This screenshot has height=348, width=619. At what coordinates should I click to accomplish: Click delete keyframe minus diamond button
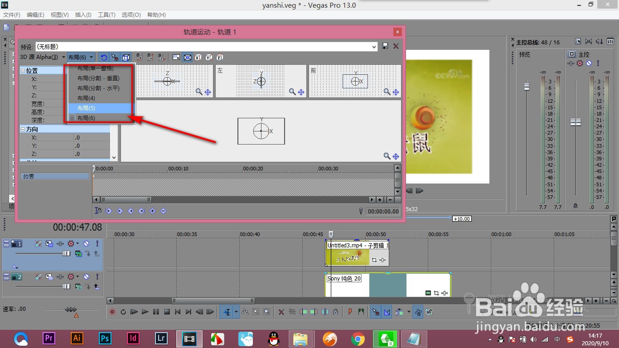tap(163, 211)
